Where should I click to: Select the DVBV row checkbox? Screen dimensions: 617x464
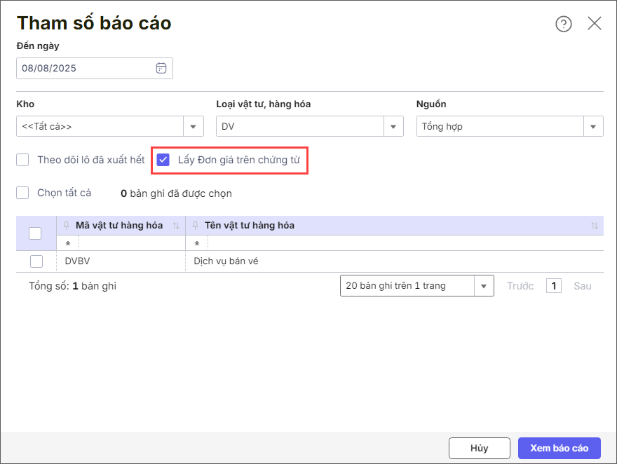(36, 261)
